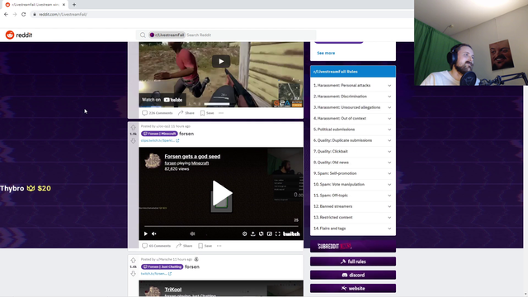Click the 'full rules' sidebar button

pyautogui.click(x=353, y=262)
